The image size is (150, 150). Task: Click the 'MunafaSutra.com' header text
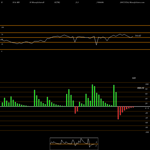pyautogui.click(x=137, y=2)
